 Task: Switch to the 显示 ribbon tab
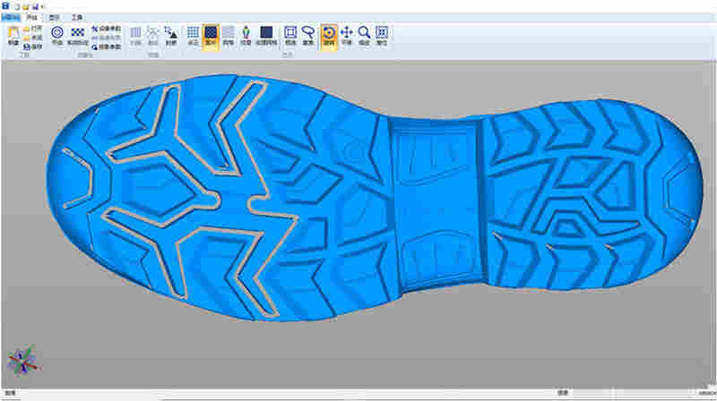[56, 16]
